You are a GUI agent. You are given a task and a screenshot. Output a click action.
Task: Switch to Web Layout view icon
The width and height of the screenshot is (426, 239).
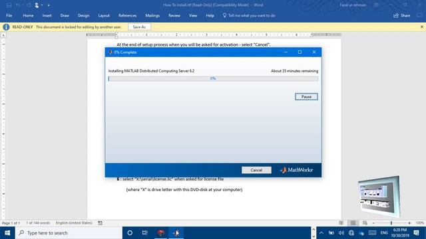[x=365, y=223]
